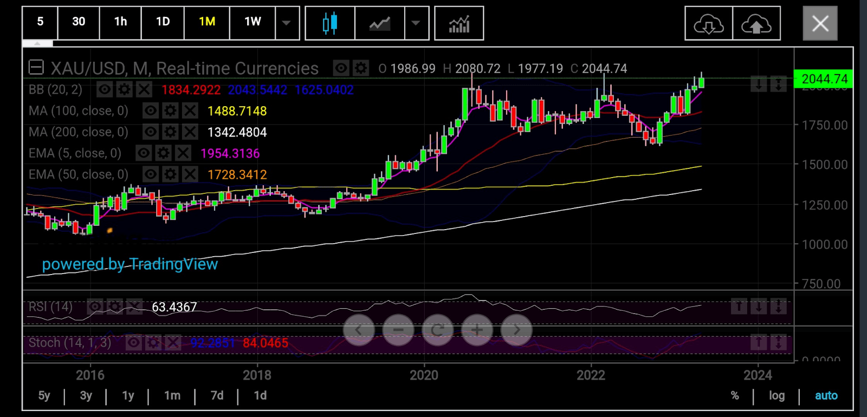Image resolution: width=867 pixels, height=417 pixels.
Task: Toggle Stoch (14, 1, 3) visibility eye
Action: click(133, 342)
